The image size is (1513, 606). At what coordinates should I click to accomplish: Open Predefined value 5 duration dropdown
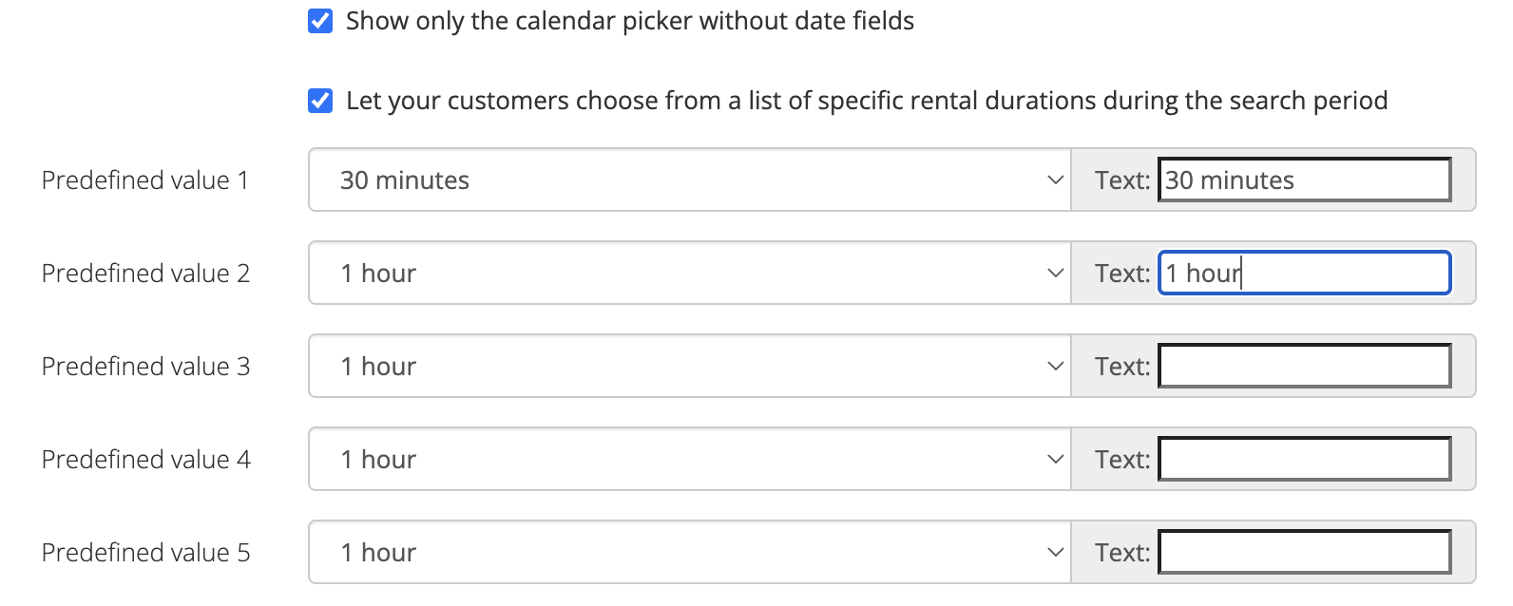pyautogui.click(x=689, y=552)
